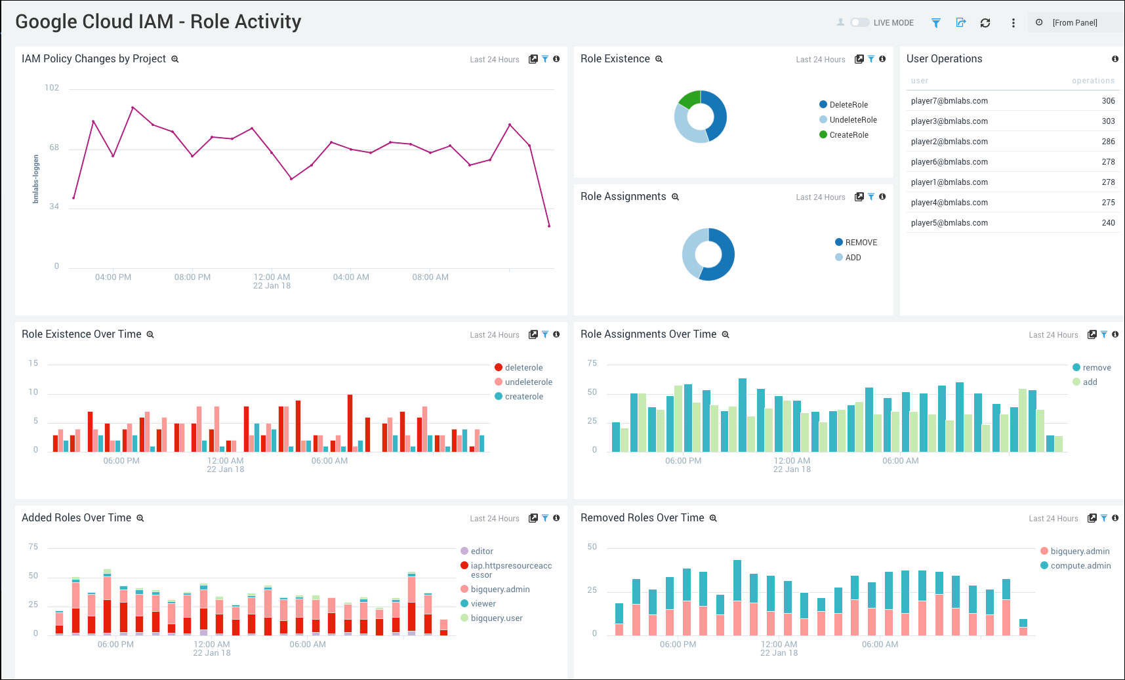Click the user icon beside LIVE MODE

(x=840, y=22)
